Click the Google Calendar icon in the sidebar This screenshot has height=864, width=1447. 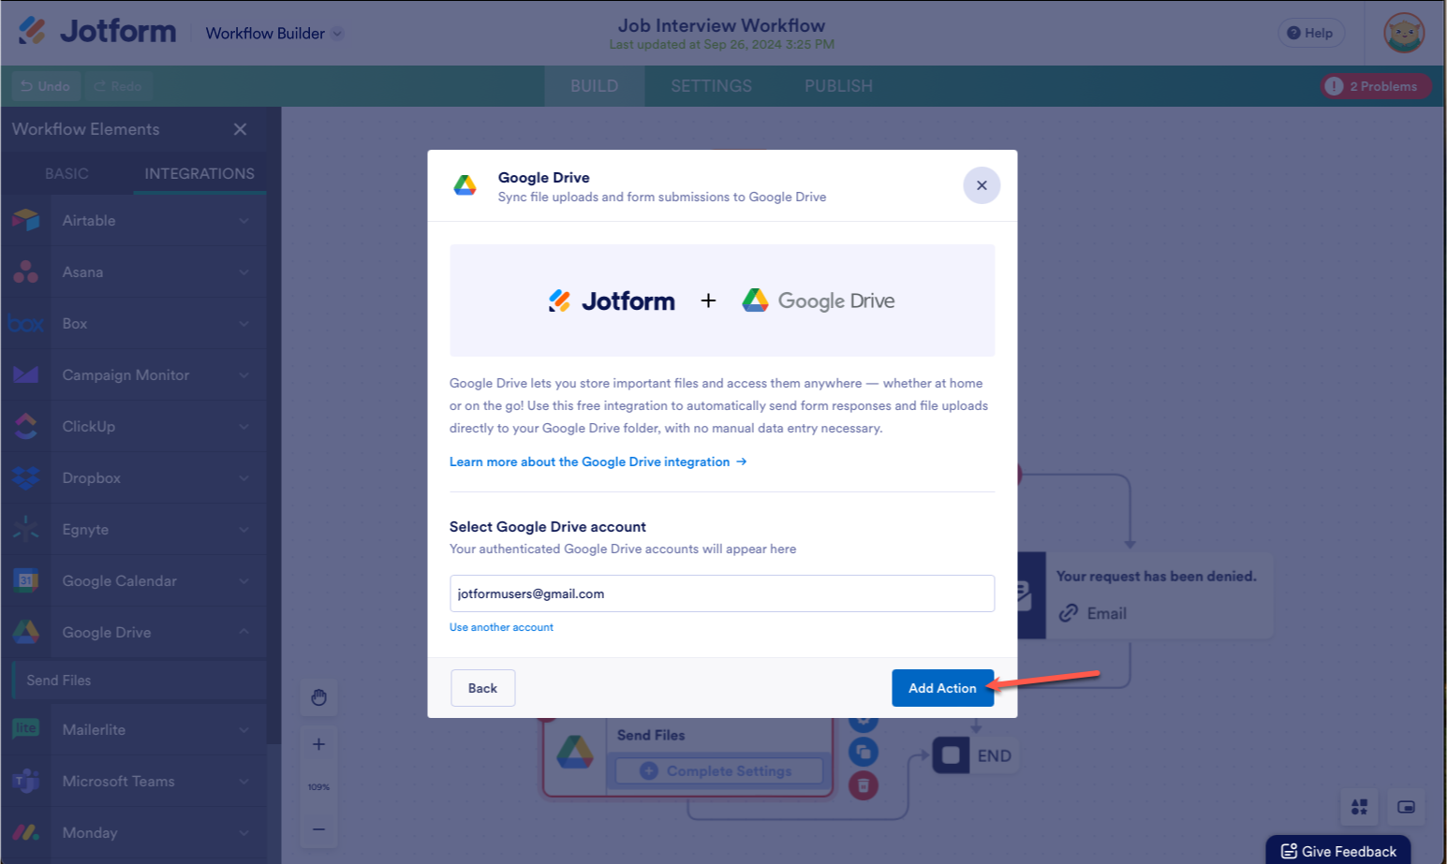[x=26, y=580]
